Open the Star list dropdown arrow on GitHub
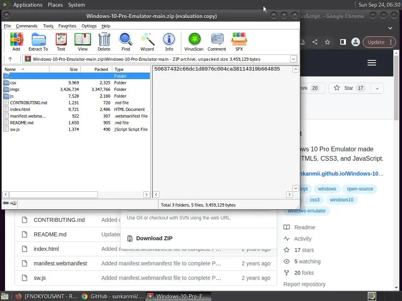The image size is (402, 301). coord(377,88)
